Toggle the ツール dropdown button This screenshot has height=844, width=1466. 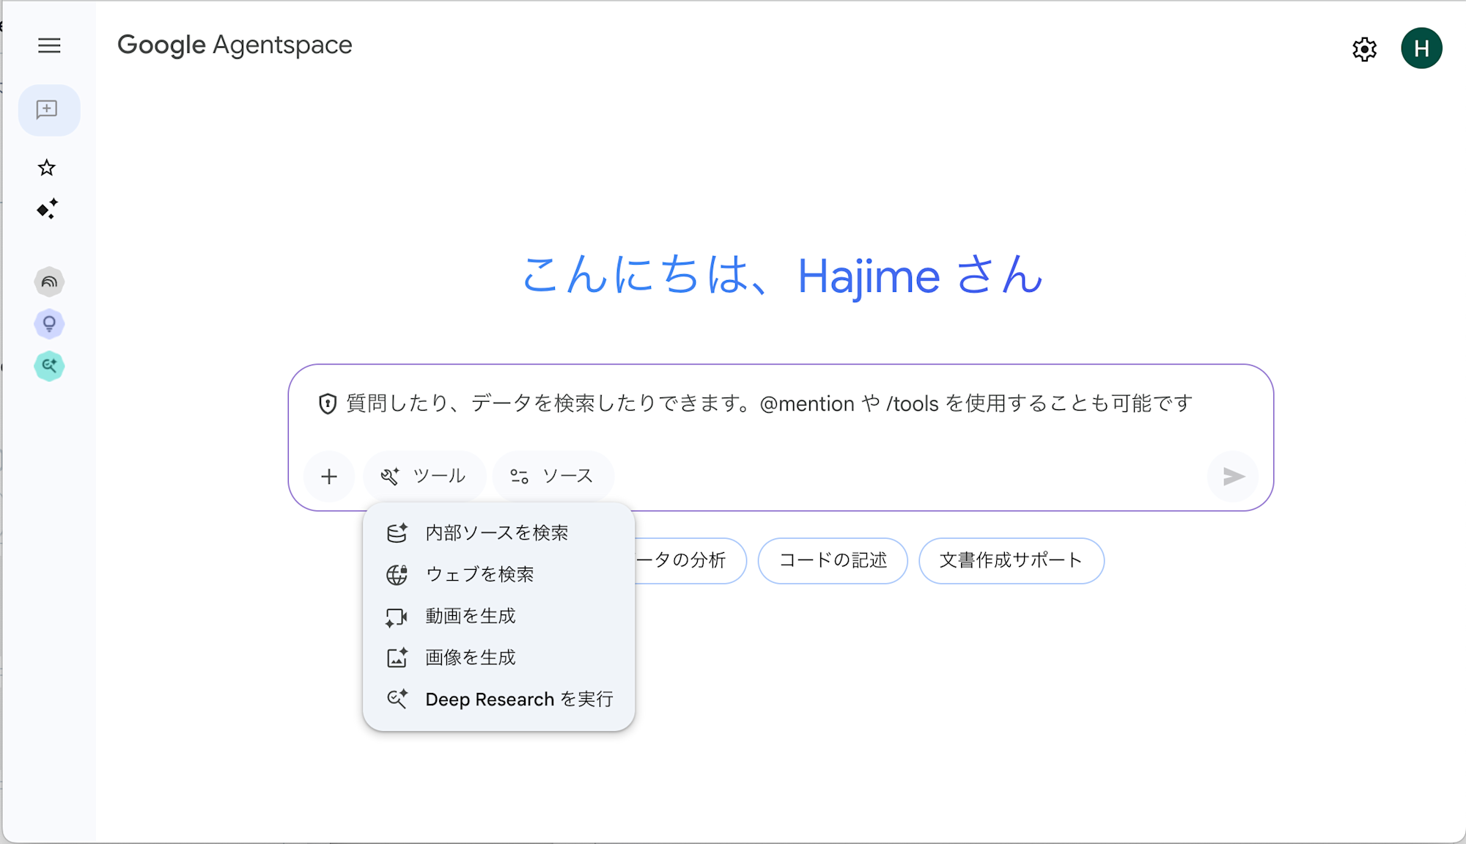click(424, 477)
